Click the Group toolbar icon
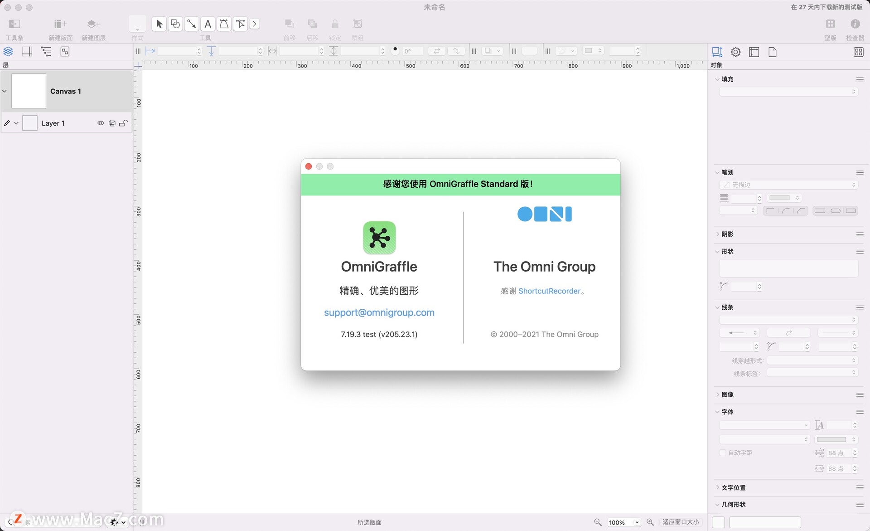Screen dimensions: 870x531 pyautogui.click(x=358, y=24)
